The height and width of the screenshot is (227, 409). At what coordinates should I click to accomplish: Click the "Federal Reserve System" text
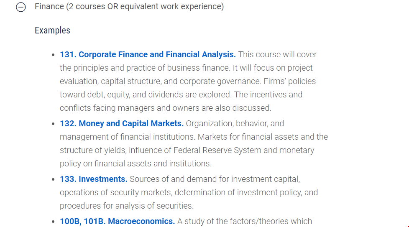(x=217, y=150)
